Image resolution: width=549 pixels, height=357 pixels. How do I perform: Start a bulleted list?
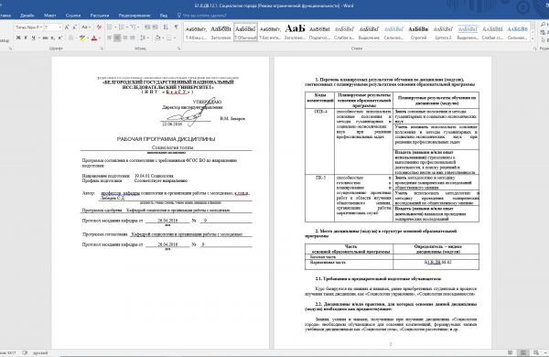tap(110, 27)
